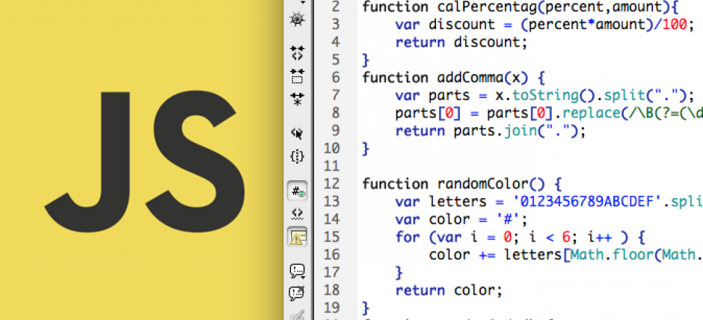This screenshot has width=703, height=320.
Task: Click the Balance Braces icon
Action: click(297, 156)
